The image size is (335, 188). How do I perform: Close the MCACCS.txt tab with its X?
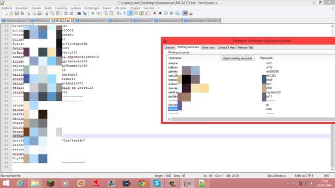click(73, 21)
